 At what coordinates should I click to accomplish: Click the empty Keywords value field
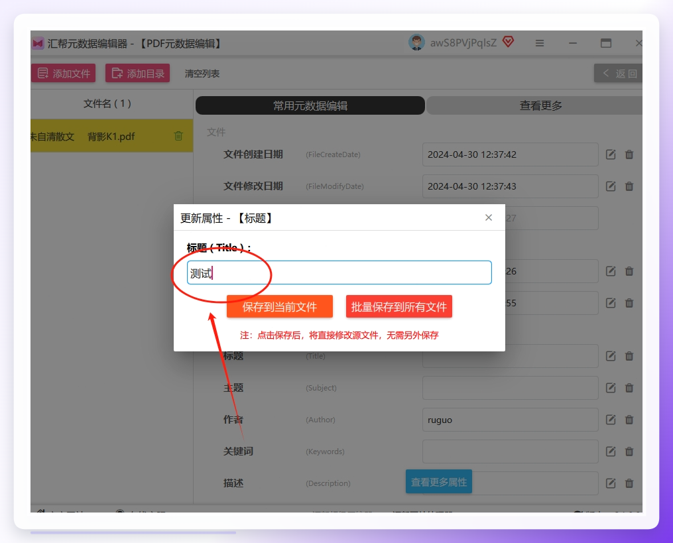click(511, 452)
